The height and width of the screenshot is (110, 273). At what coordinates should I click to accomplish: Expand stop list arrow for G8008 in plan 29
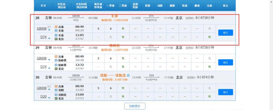[49, 60]
